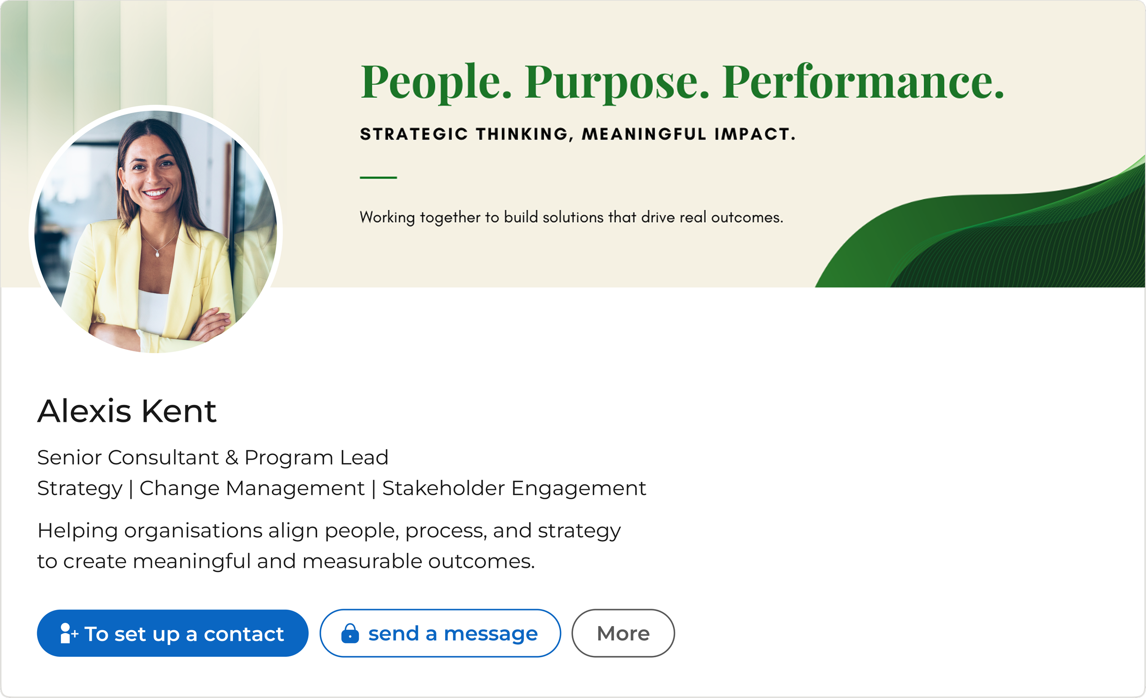Click the Strategy | Change Management skills line

point(342,489)
